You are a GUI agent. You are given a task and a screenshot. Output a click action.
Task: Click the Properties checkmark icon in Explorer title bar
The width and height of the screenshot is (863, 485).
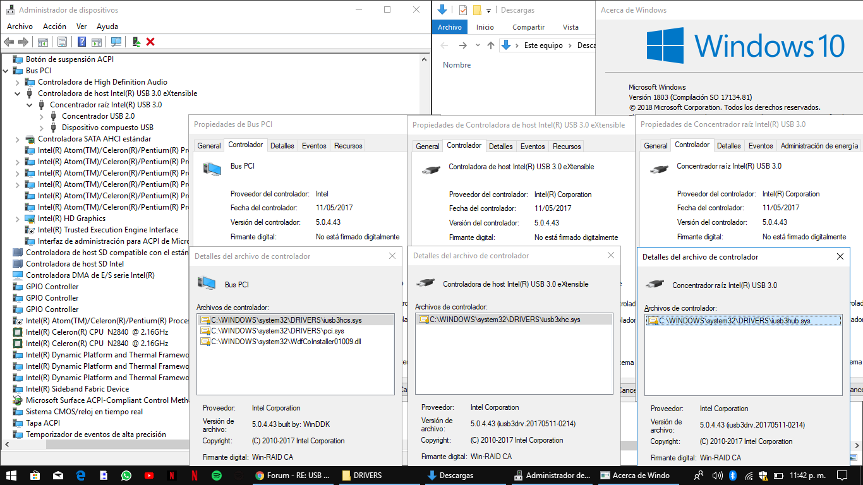tap(463, 10)
